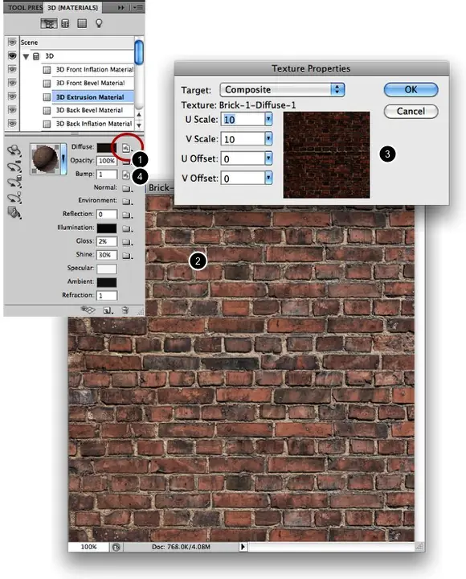Switch to the Tool Presets tab
The image size is (466, 579).
coord(24,7)
